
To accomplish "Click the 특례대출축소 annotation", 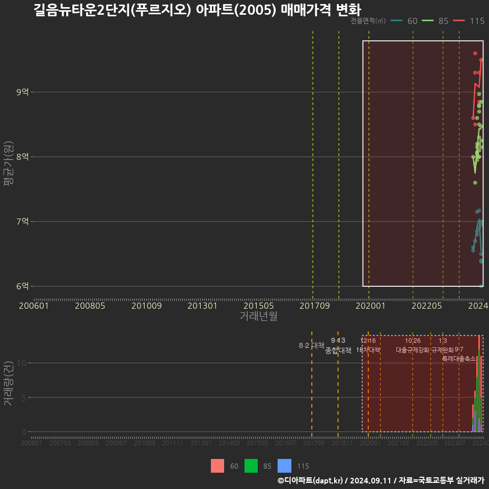I will [459, 359].
